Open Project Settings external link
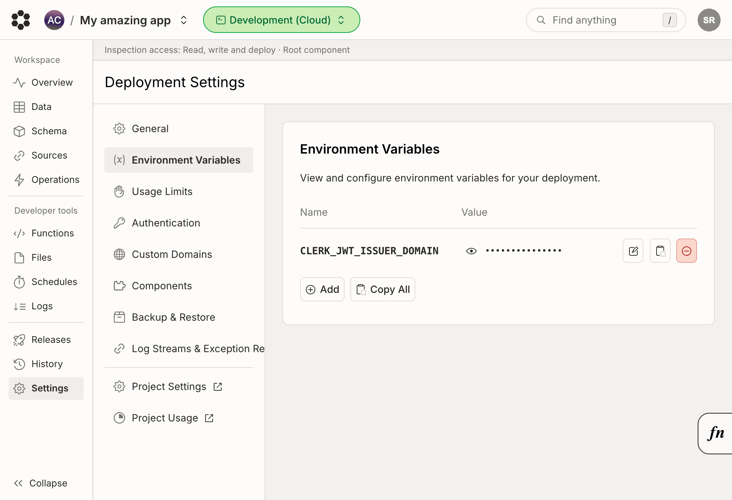 pyautogui.click(x=179, y=386)
